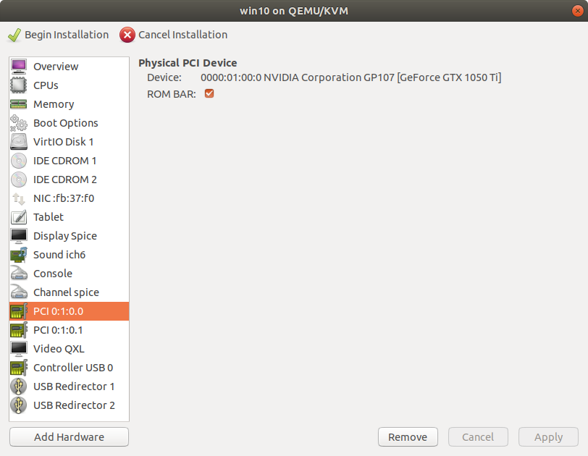Click the green checkmark Begin Installation icon
The width and height of the screenshot is (588, 456).
[14, 35]
